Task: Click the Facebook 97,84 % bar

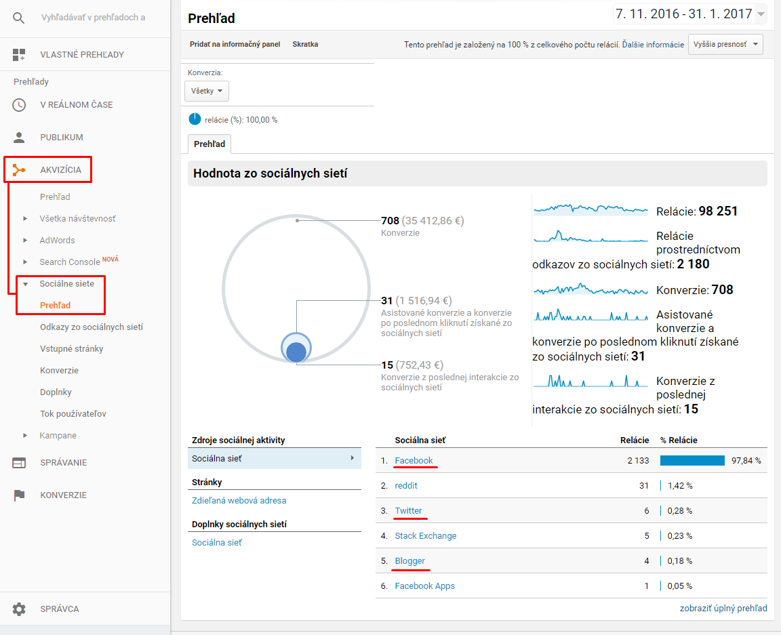Action: (x=692, y=461)
